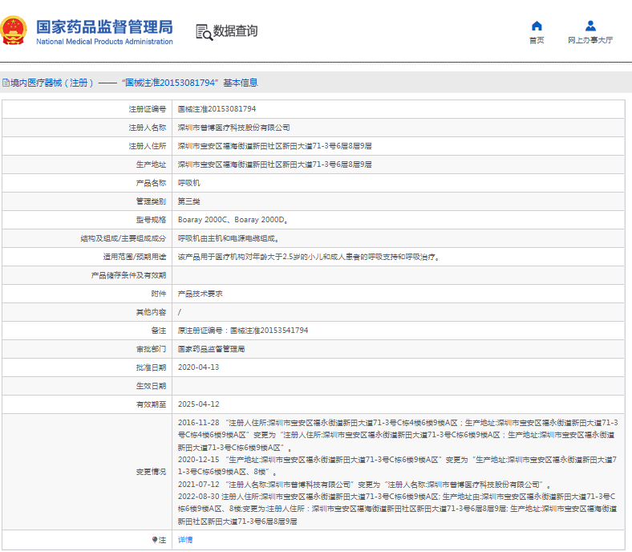This screenshot has width=632, height=552.
Task: Click the 注册人名称 row label
Action: (147, 128)
